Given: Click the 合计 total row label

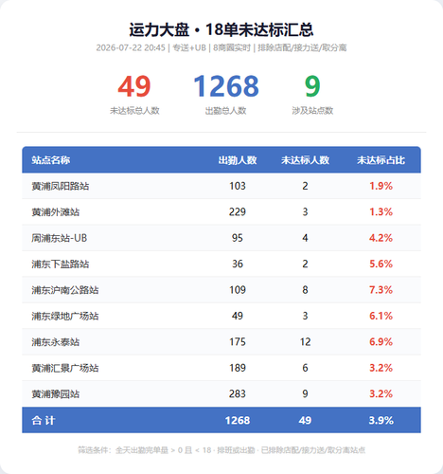Looking at the screenshot, I should (x=44, y=420).
